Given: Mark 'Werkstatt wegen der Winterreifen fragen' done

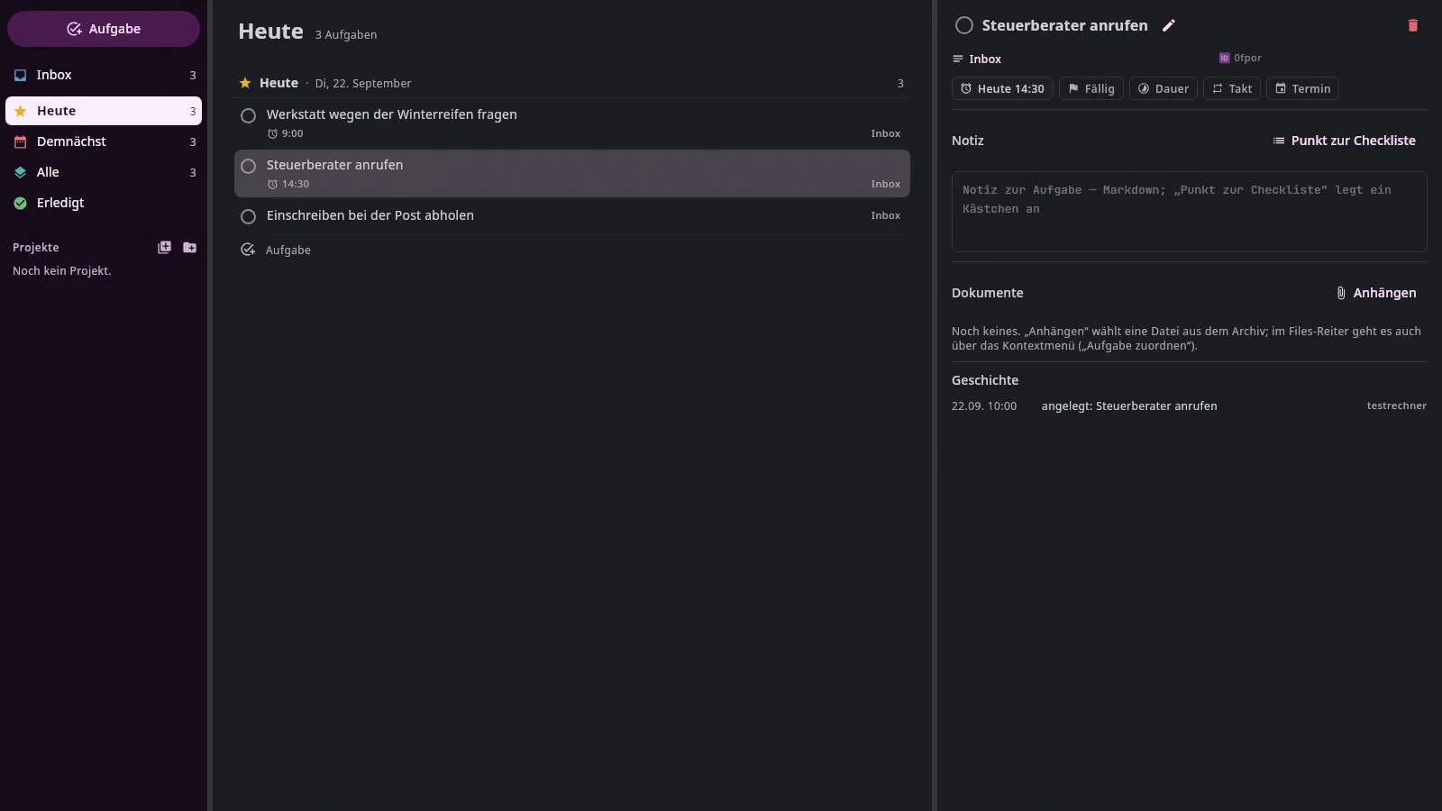Looking at the screenshot, I should pos(249,115).
